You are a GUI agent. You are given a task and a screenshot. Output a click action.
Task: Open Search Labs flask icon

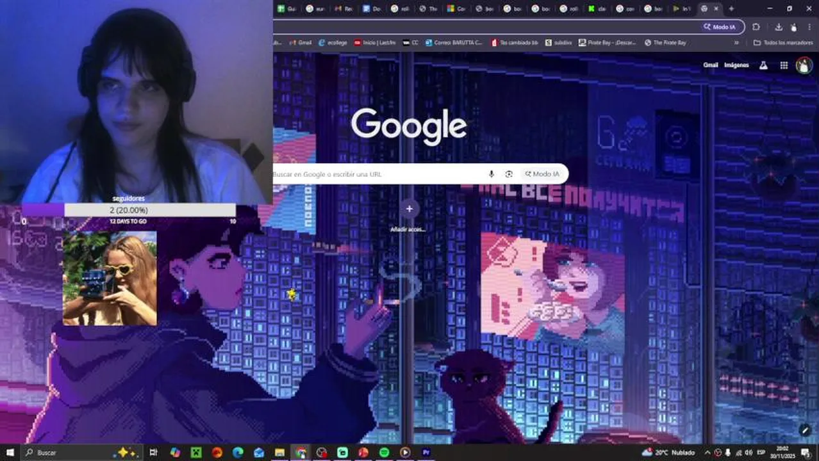763,65
